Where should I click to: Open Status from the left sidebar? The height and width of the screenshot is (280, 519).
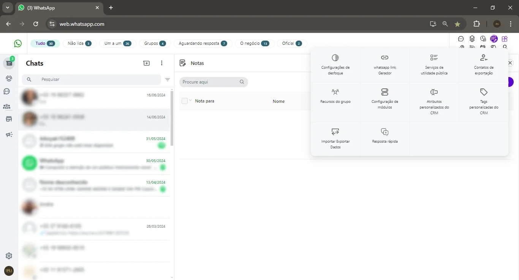(x=9, y=79)
